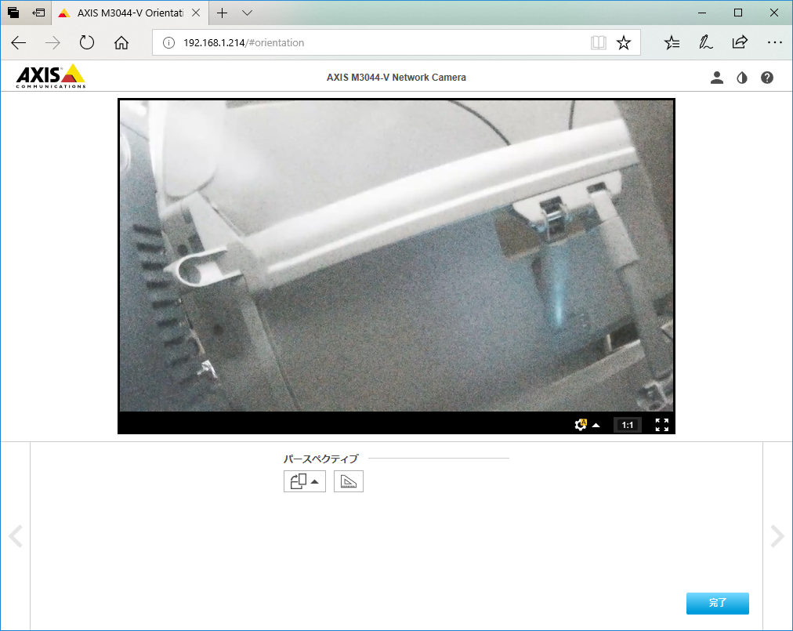Go to previous setup step arrow
The width and height of the screenshot is (793, 631).
(16, 536)
